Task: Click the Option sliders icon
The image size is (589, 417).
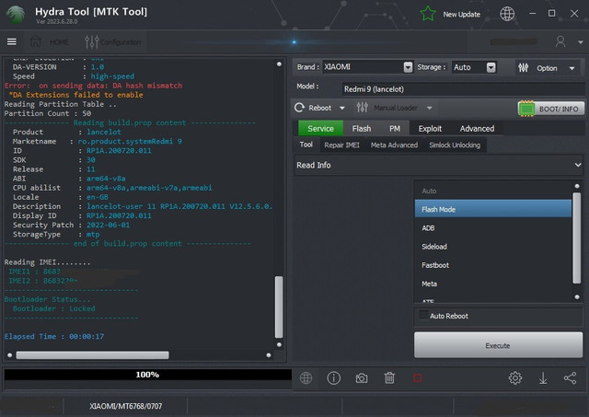Action: click(x=524, y=68)
